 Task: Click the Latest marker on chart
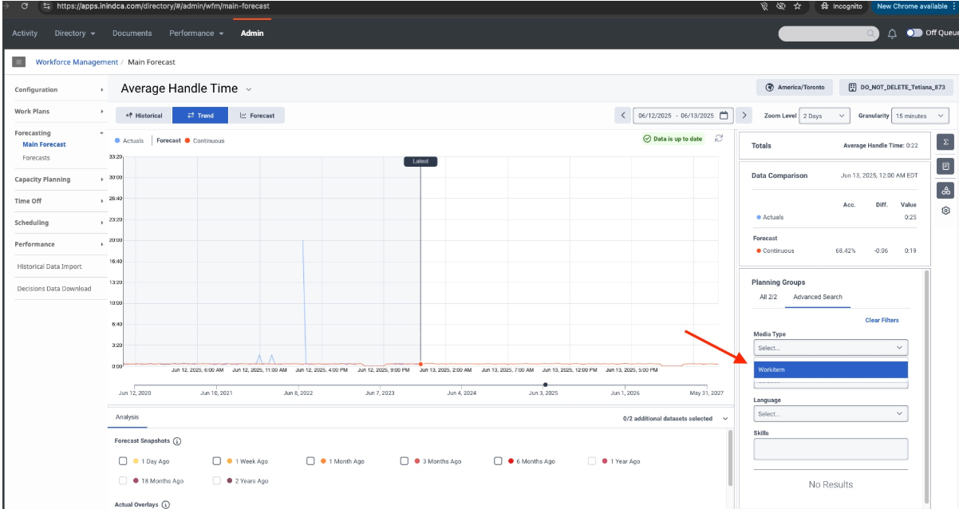point(420,161)
